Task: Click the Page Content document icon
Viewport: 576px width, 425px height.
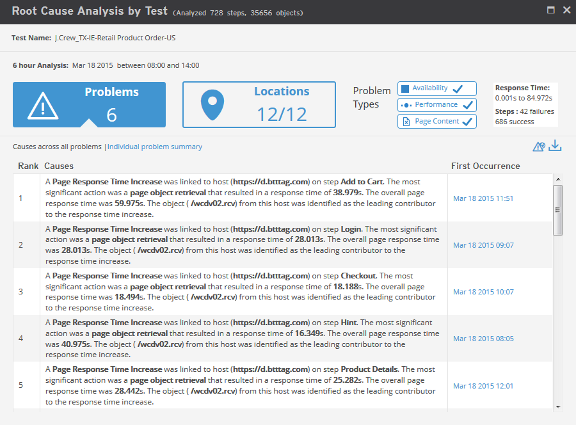Action: pos(406,122)
